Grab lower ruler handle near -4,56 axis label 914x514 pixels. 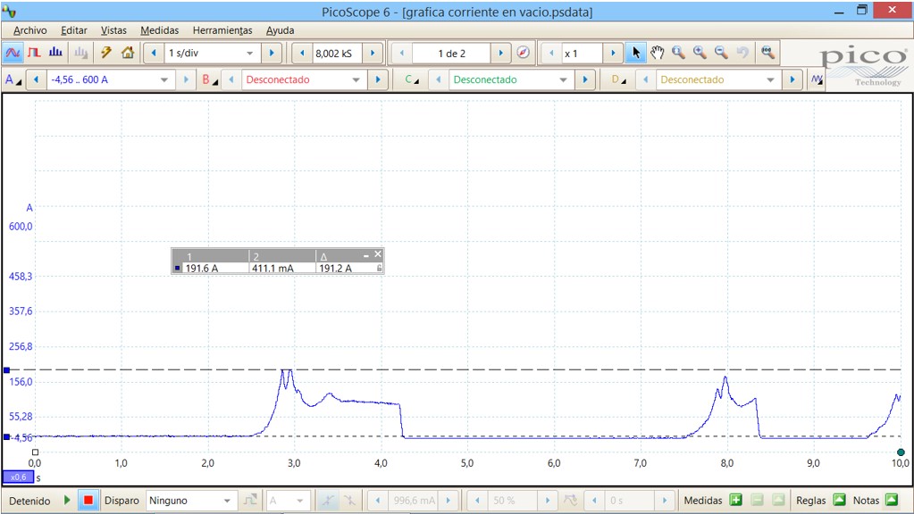pos(6,436)
